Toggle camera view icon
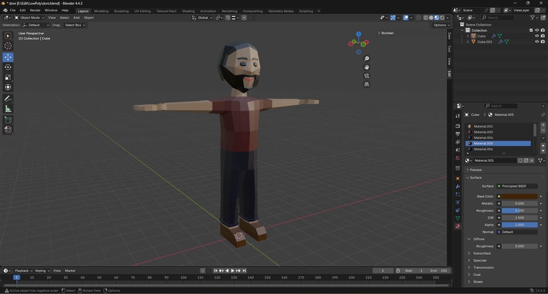Screen dimensions: 548x294 366,76
